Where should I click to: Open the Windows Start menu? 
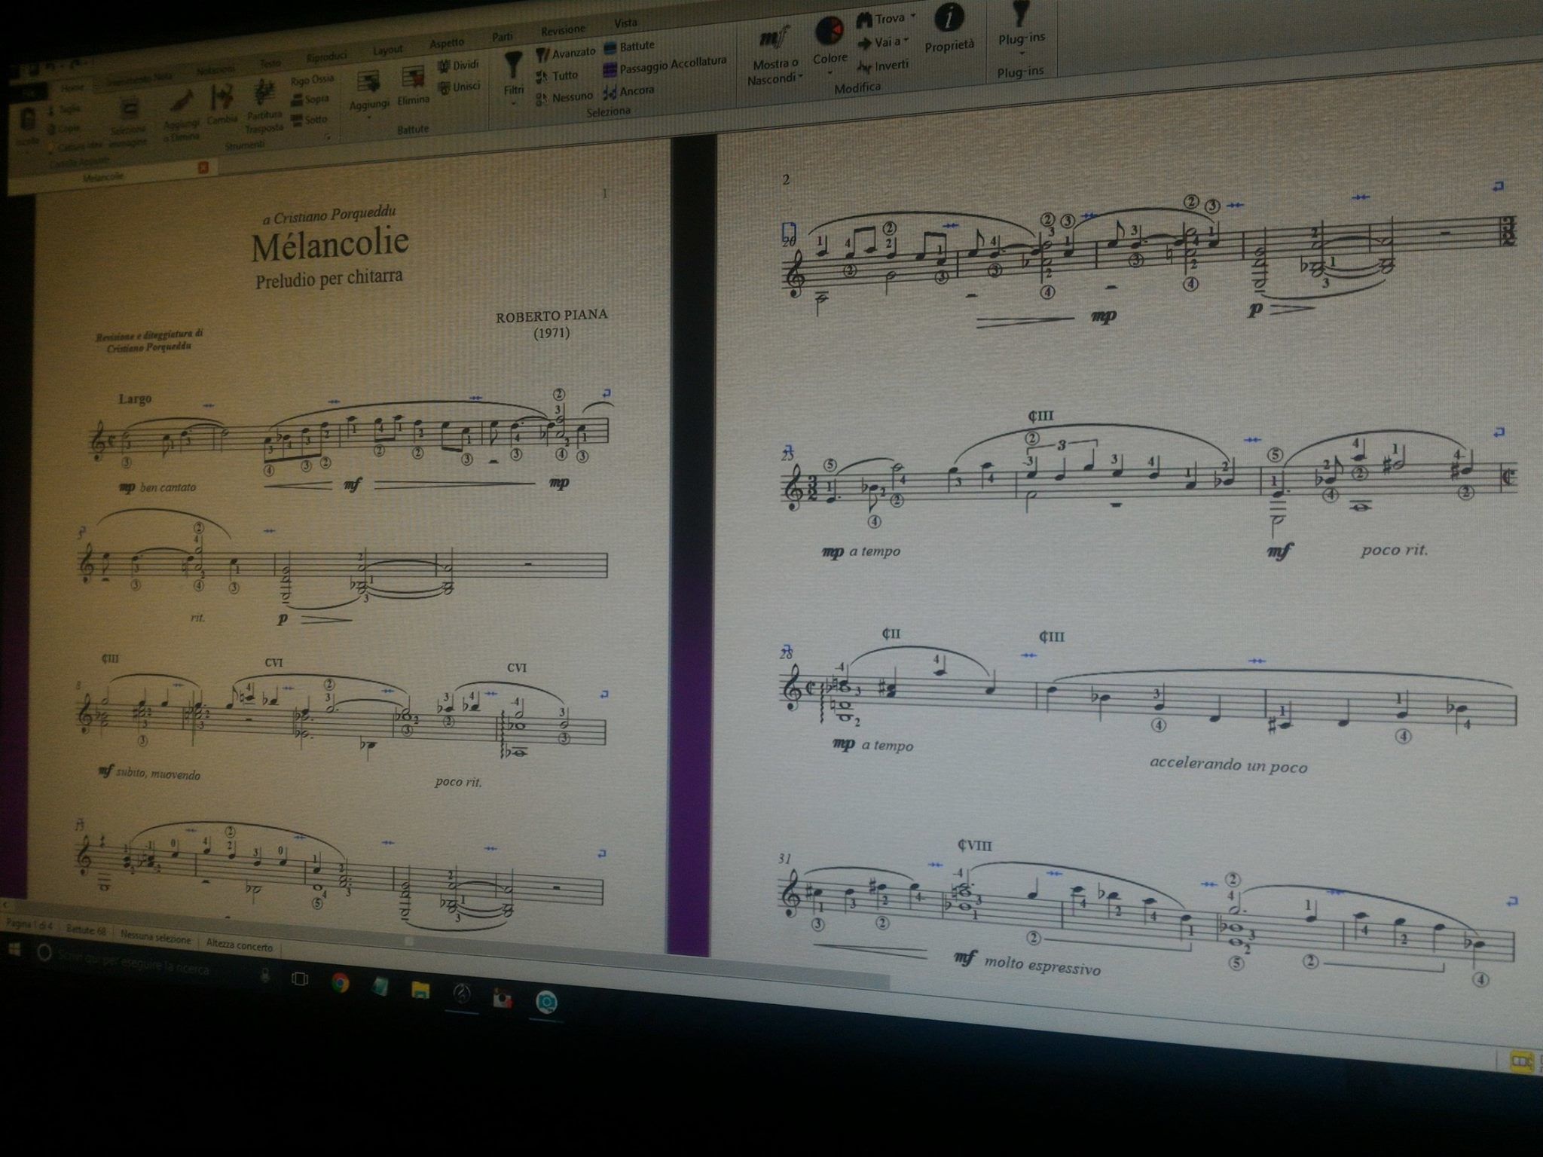click(13, 951)
